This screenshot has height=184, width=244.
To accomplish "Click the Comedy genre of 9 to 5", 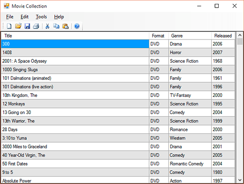I will pyautogui.click(x=190, y=172).
